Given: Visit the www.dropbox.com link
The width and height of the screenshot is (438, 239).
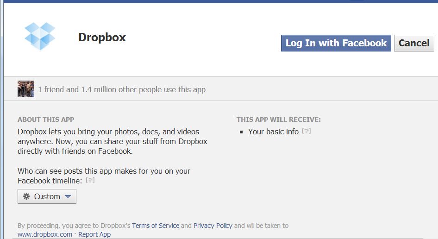Looking at the screenshot, I should pyautogui.click(x=45, y=234).
